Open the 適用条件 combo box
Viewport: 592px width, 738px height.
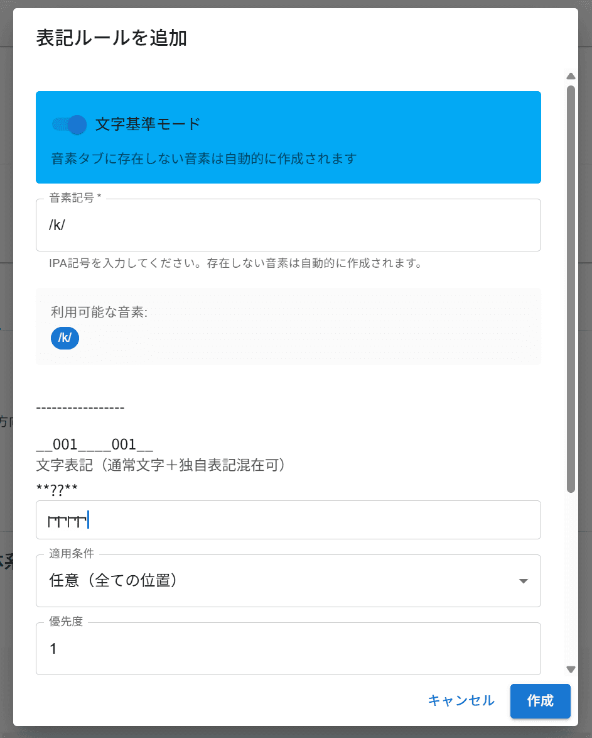276,581
